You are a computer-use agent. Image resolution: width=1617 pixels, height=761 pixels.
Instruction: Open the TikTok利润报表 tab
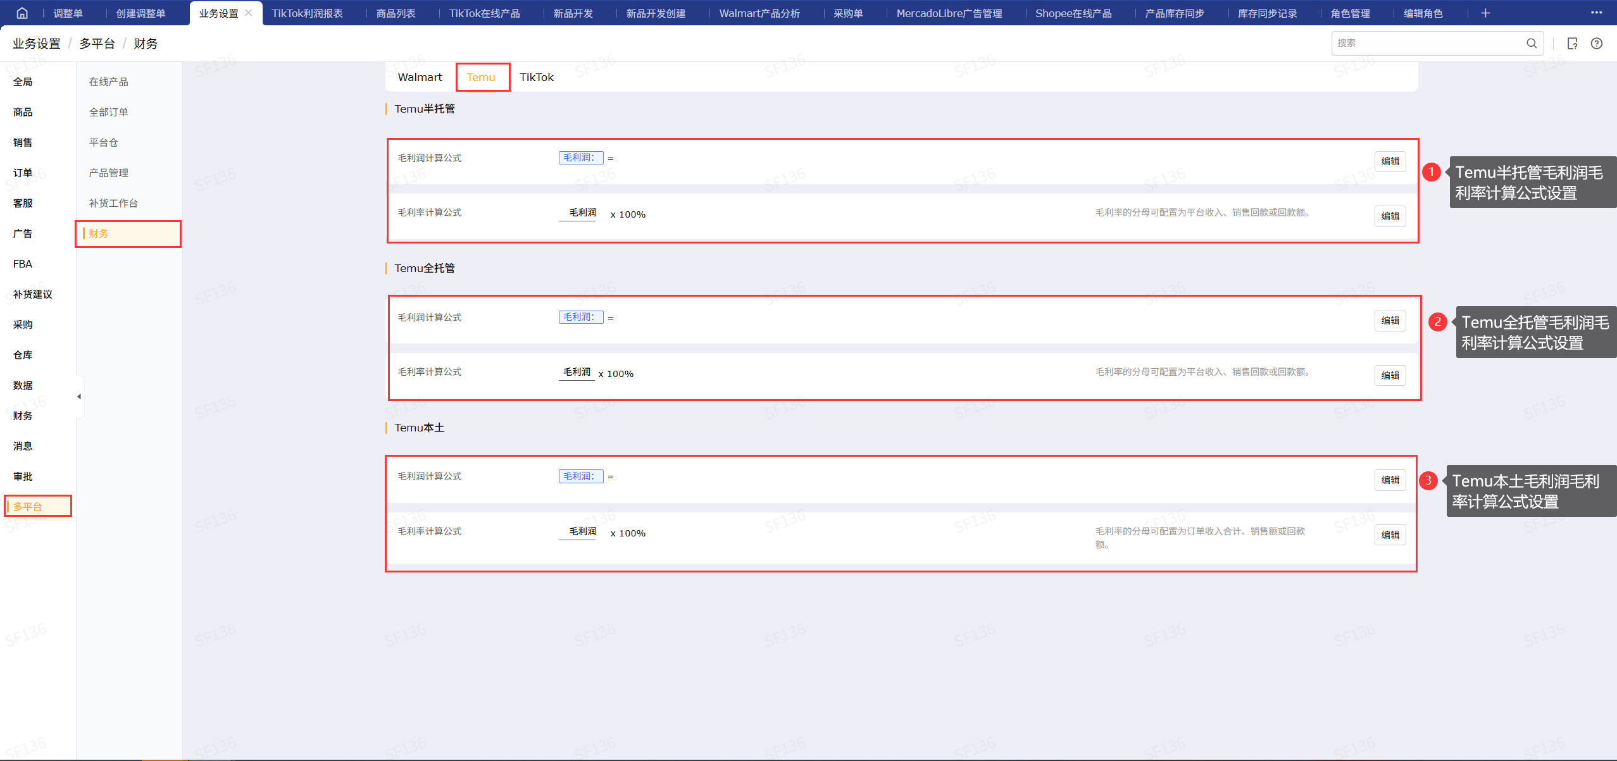308,13
